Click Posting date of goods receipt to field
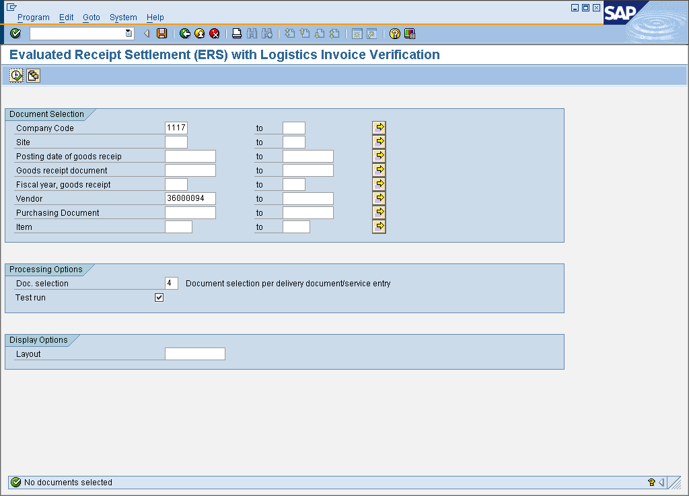 (x=308, y=156)
